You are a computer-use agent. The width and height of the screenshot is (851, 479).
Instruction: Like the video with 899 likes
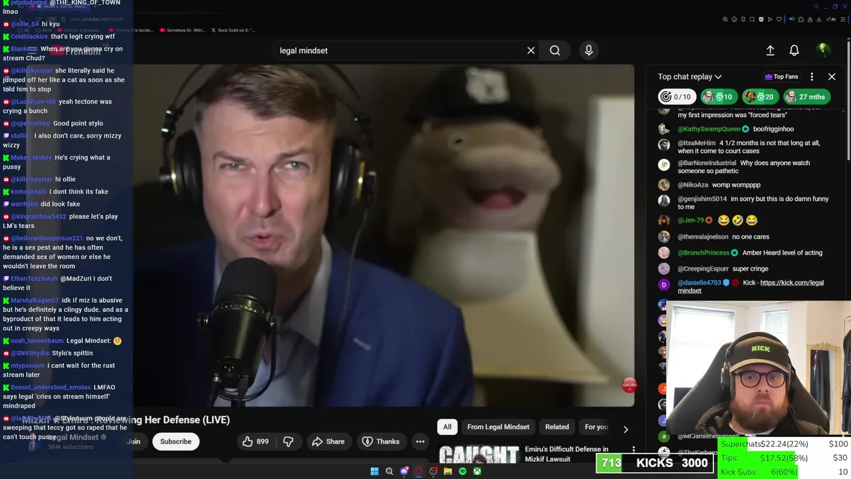256,442
